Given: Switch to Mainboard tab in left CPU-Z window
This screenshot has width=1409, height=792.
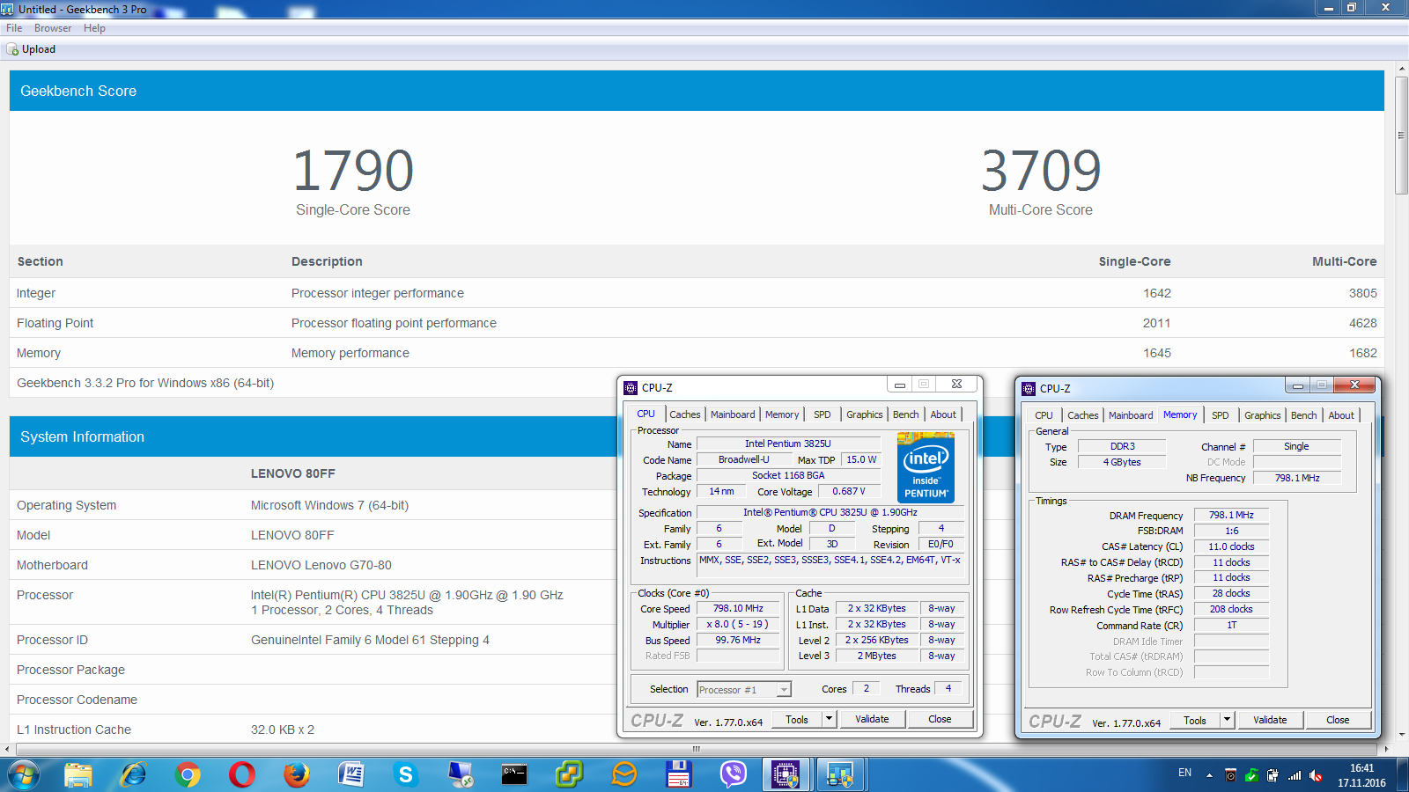Looking at the screenshot, I should point(733,414).
